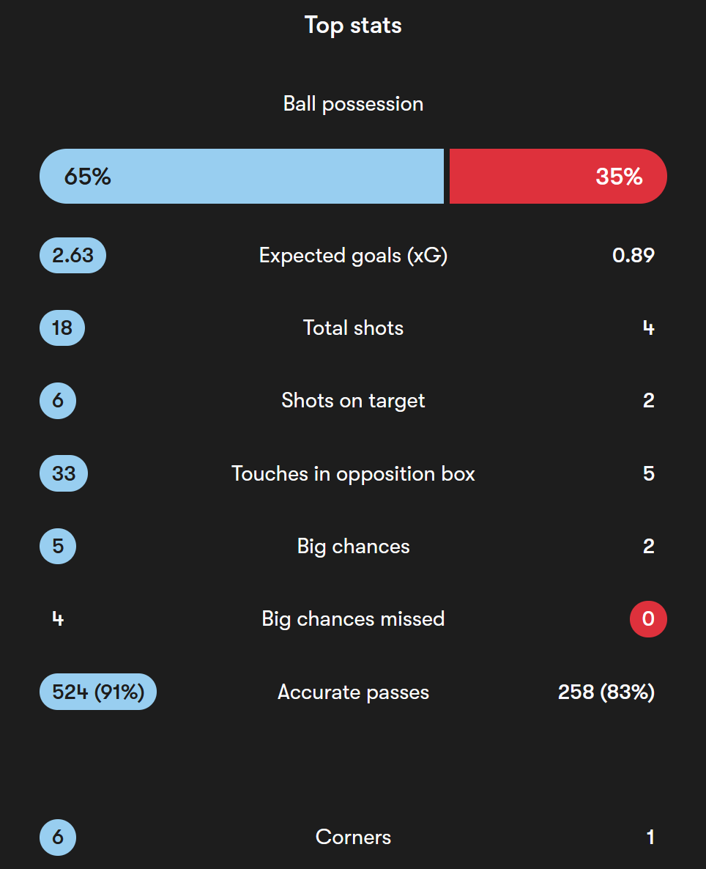Select the Shots on target label

(353, 401)
